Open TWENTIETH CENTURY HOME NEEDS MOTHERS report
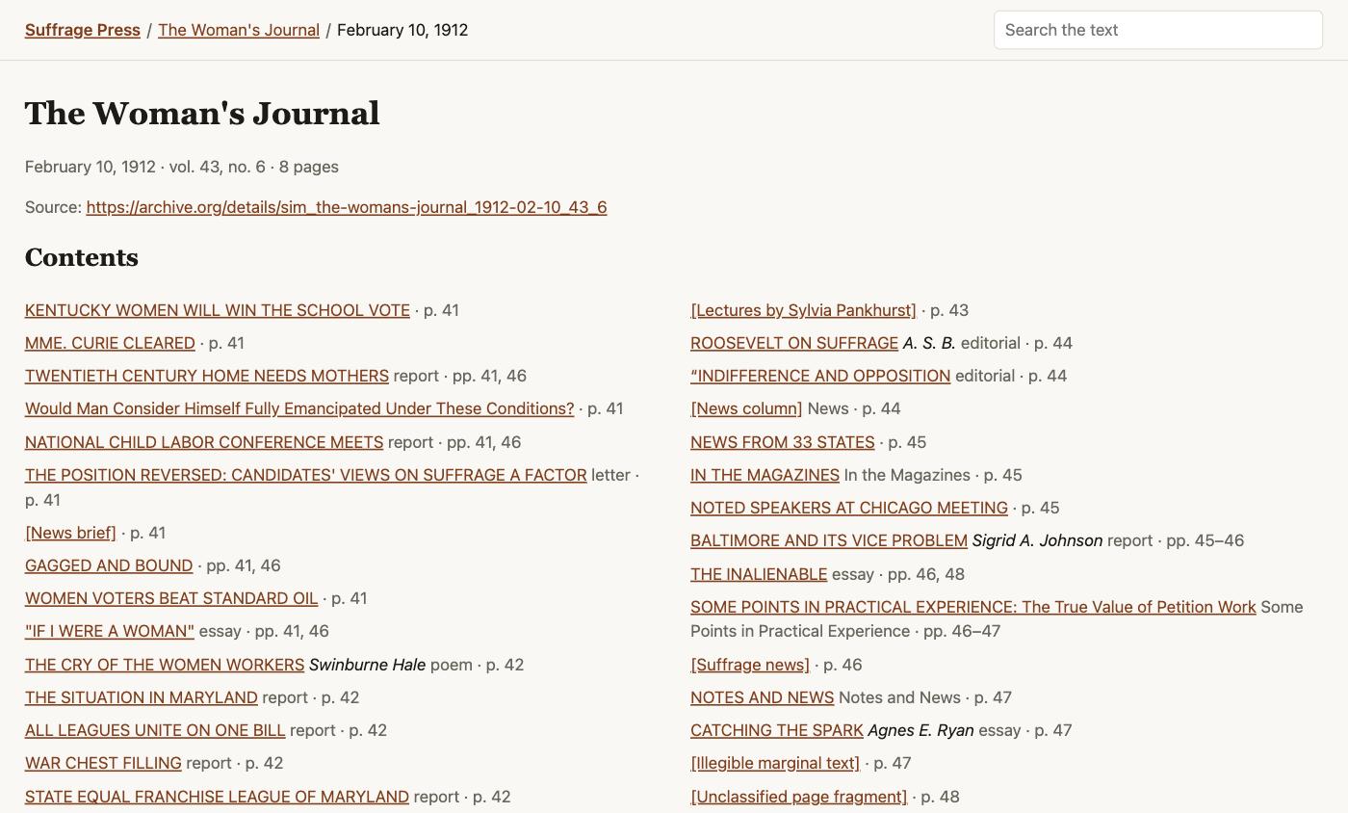 pyautogui.click(x=207, y=376)
